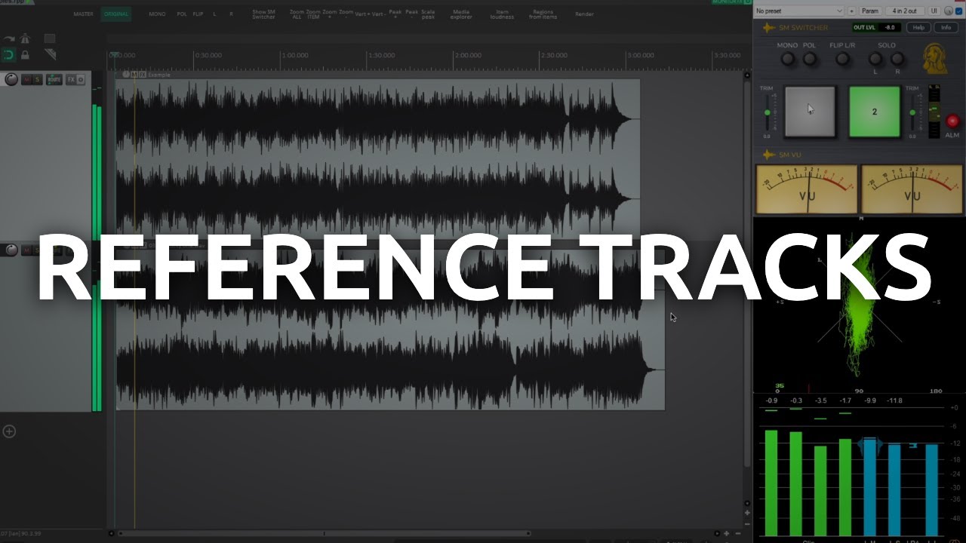Viewport: 966px width, 543px height.
Task: Toggle the SOLO R knob button
Action: pyautogui.click(x=897, y=58)
